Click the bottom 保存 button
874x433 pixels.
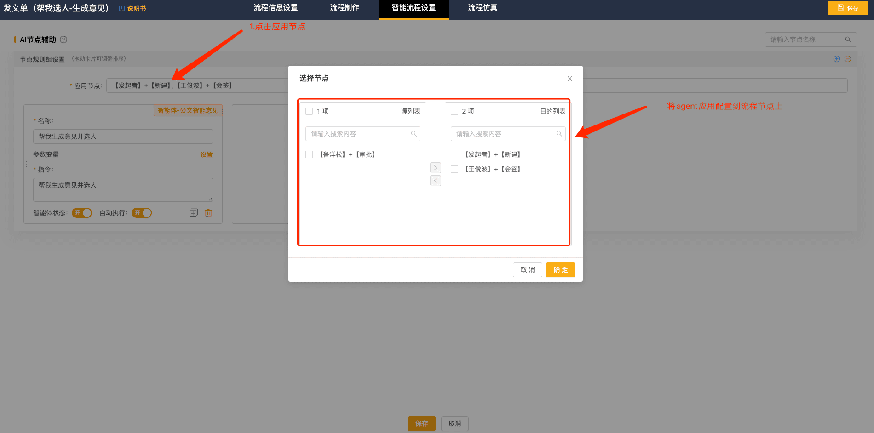[422, 424]
